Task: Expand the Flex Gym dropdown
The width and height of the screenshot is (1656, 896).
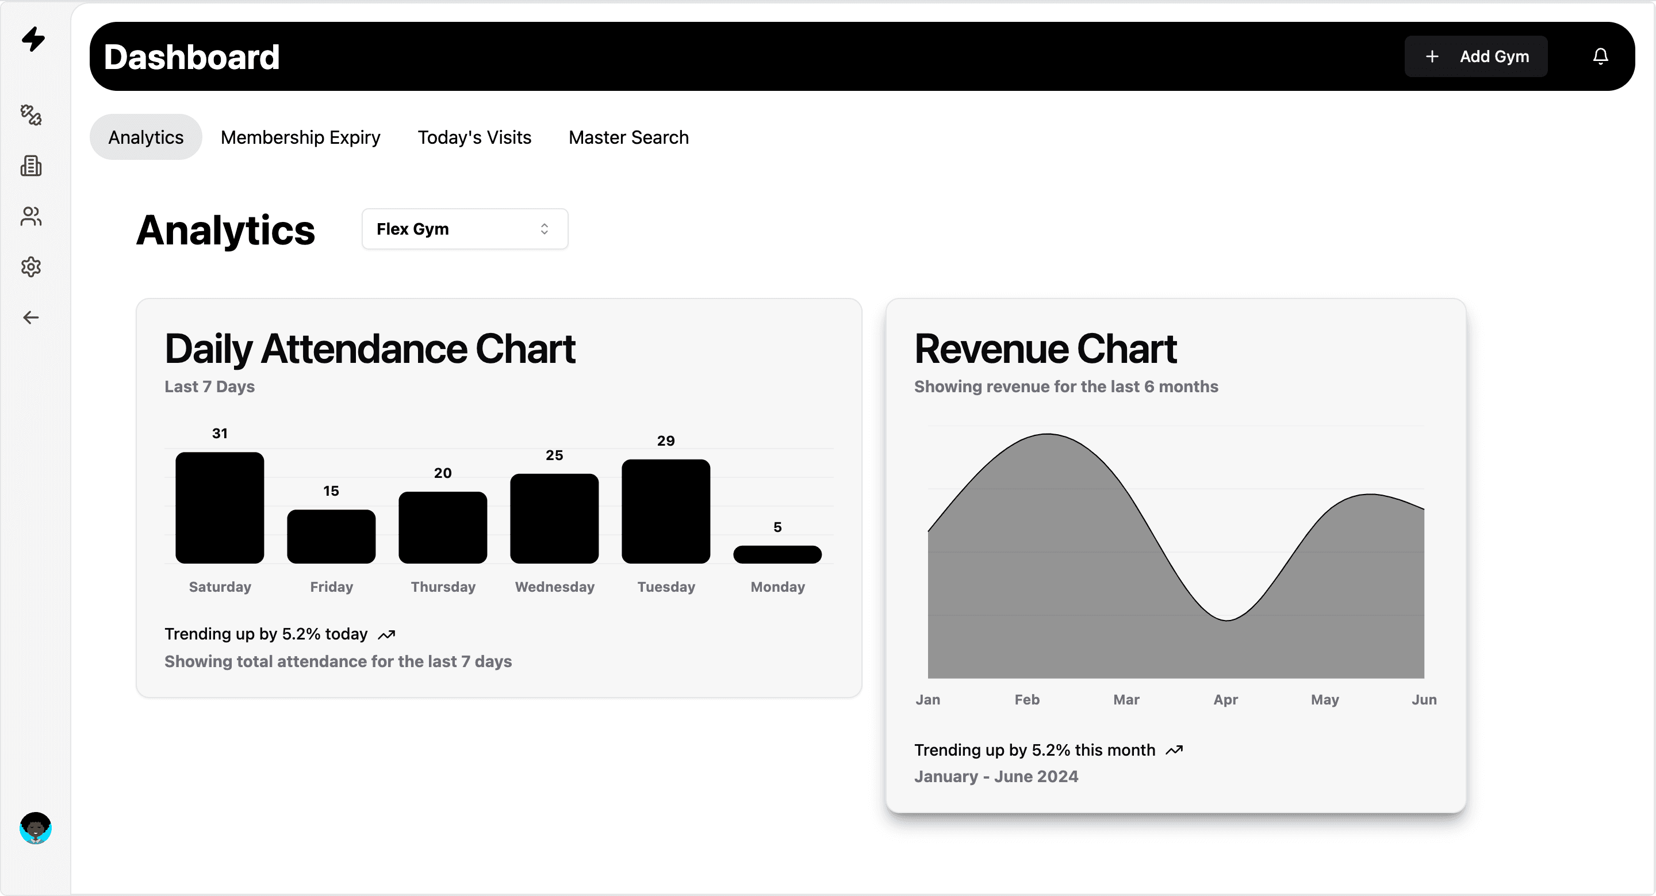Action: click(x=465, y=229)
